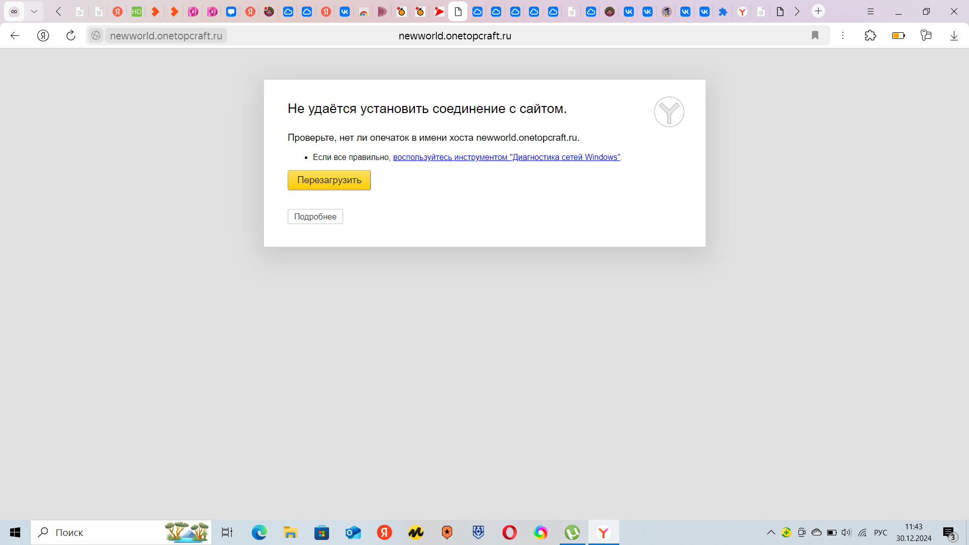Image resolution: width=969 pixels, height=545 pixels.
Task: Open the collections icon in toolbar
Action: tap(926, 35)
